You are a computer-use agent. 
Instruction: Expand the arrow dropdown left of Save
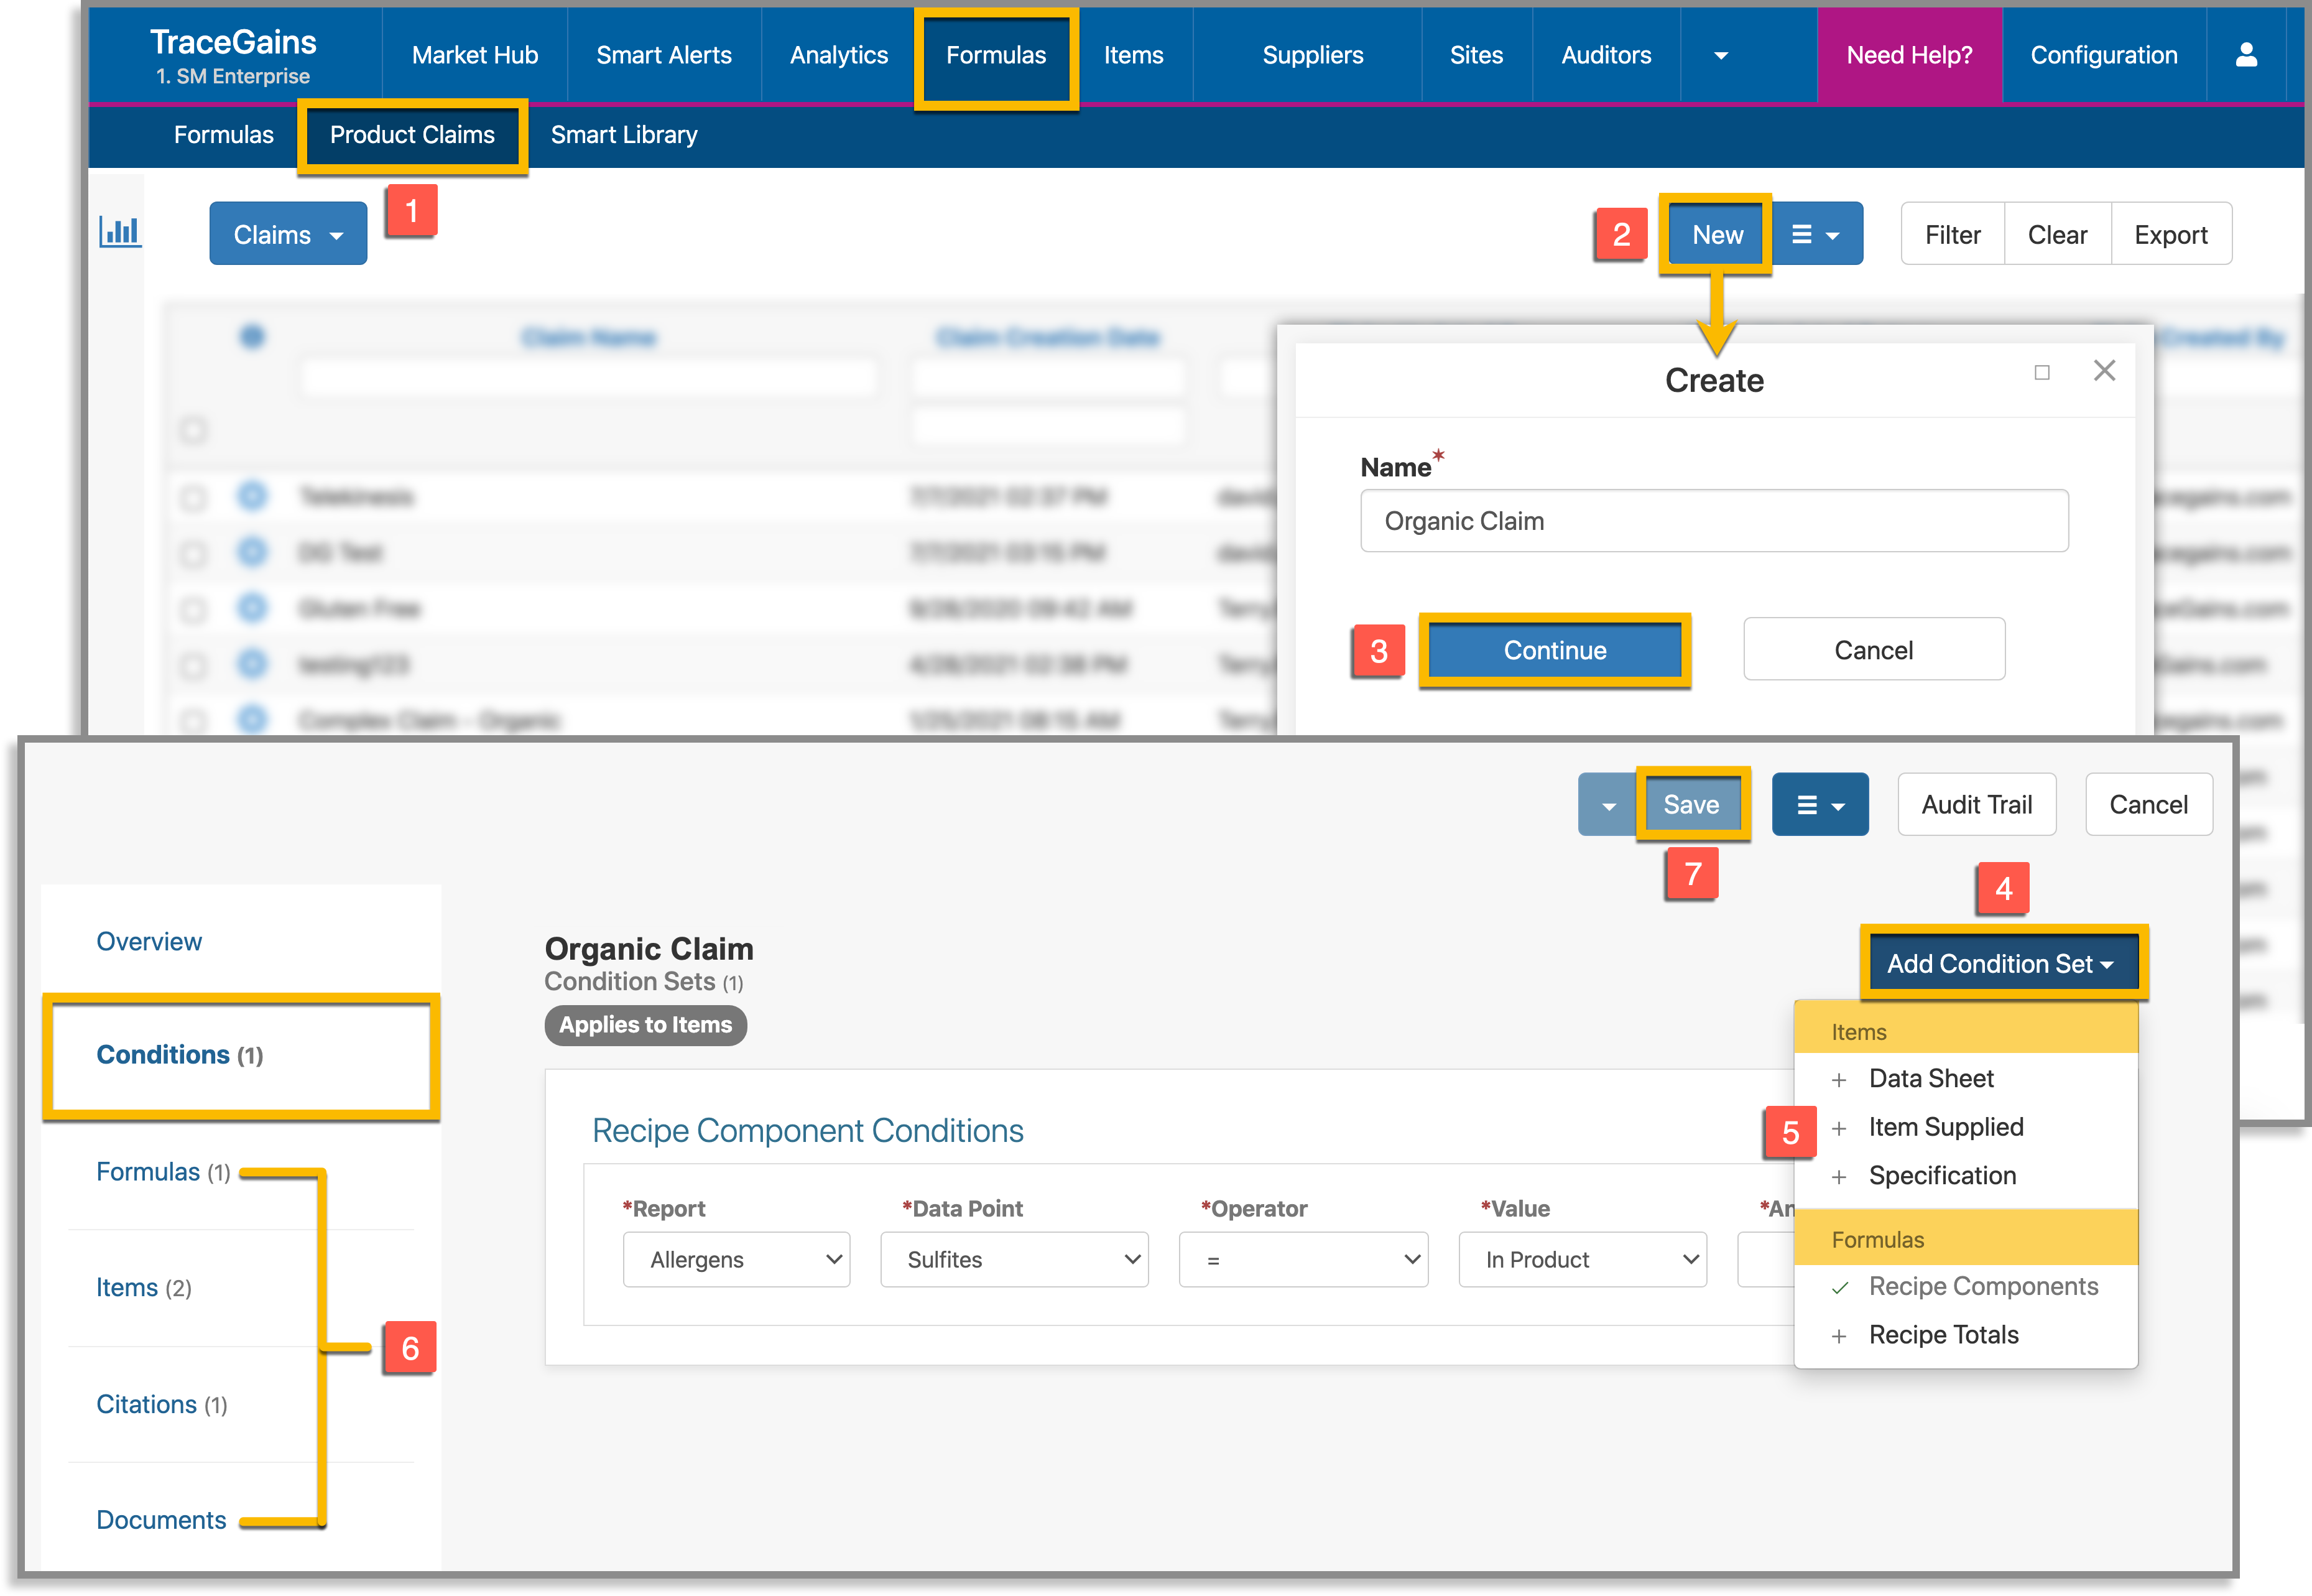coord(1608,805)
